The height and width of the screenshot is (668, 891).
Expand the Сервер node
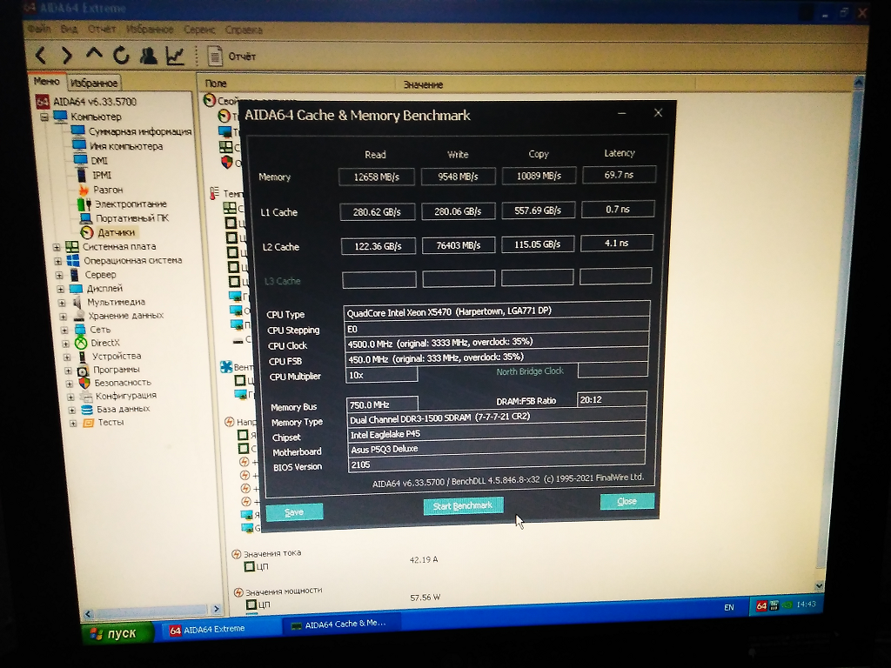pyautogui.click(x=59, y=275)
